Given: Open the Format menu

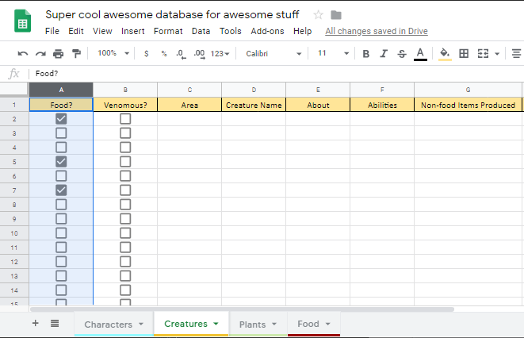Looking at the screenshot, I should pos(167,31).
